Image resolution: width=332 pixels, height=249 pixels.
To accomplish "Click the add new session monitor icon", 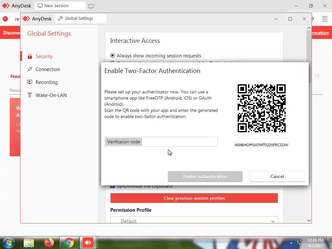I will pos(91,6).
